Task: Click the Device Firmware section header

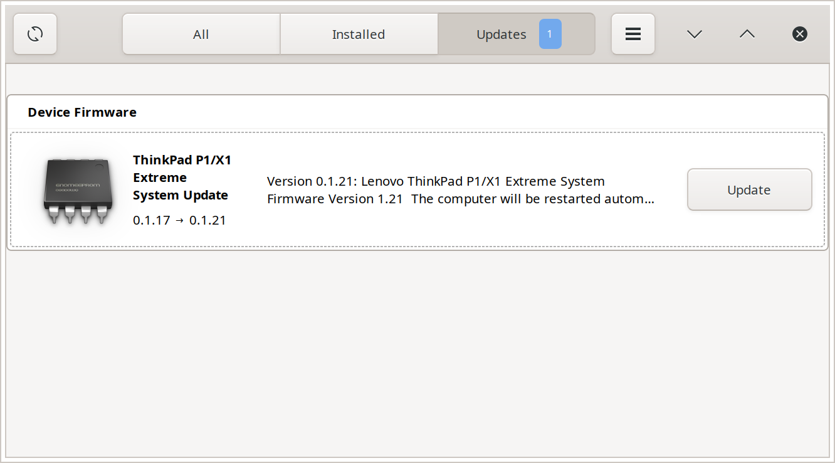Action: [x=82, y=112]
